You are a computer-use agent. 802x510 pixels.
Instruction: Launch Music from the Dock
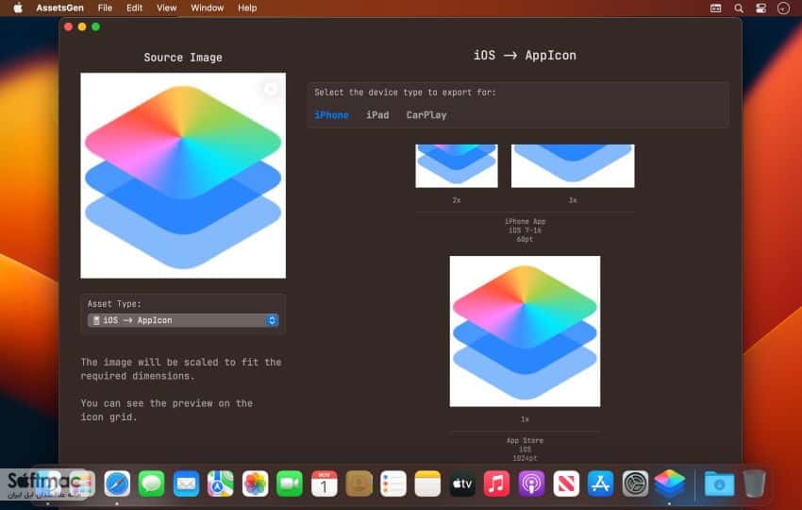coord(496,484)
